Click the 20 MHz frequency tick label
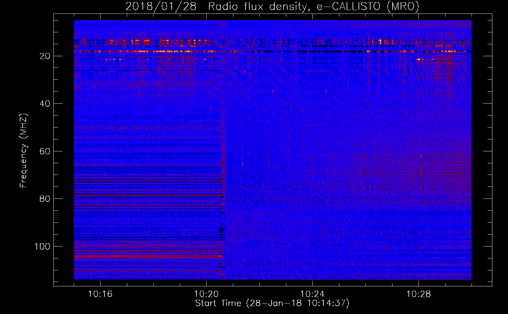 (45, 56)
